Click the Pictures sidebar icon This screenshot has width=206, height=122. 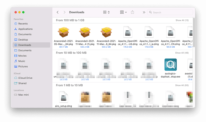16,67
